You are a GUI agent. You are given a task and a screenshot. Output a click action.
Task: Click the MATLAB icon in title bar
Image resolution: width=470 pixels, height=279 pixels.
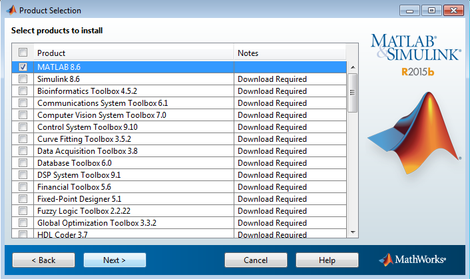[x=11, y=10]
